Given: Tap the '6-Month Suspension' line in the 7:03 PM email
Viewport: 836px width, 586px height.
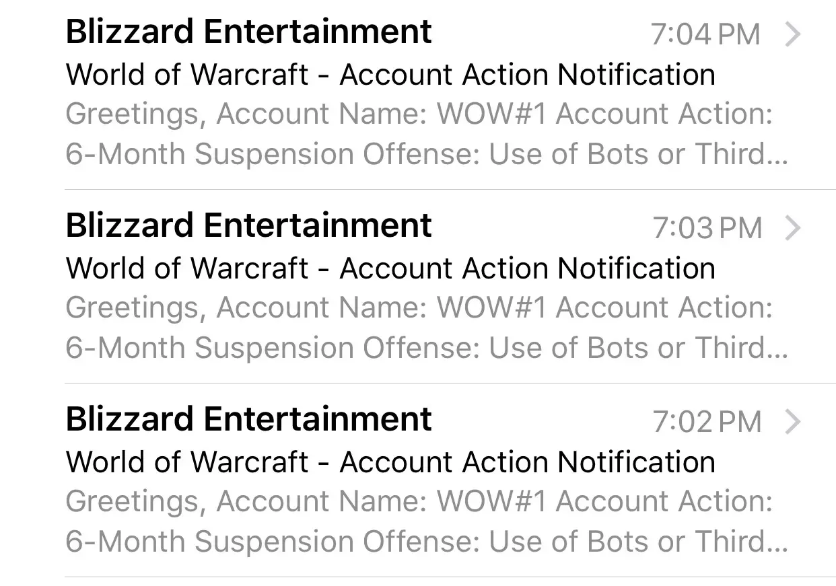Looking at the screenshot, I should click(427, 348).
